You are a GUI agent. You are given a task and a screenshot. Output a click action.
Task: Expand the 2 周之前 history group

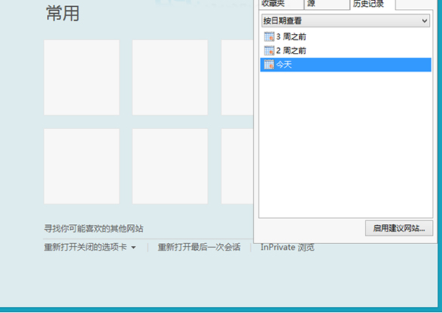(x=345, y=51)
